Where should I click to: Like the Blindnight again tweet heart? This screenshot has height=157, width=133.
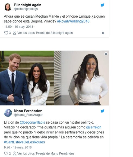(6, 33)
